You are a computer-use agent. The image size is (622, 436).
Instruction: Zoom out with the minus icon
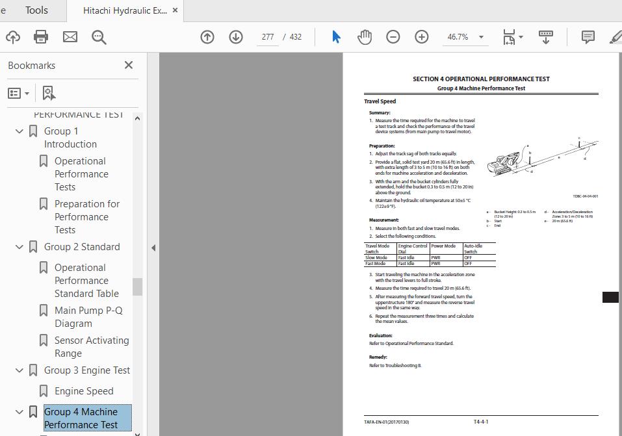pos(393,37)
